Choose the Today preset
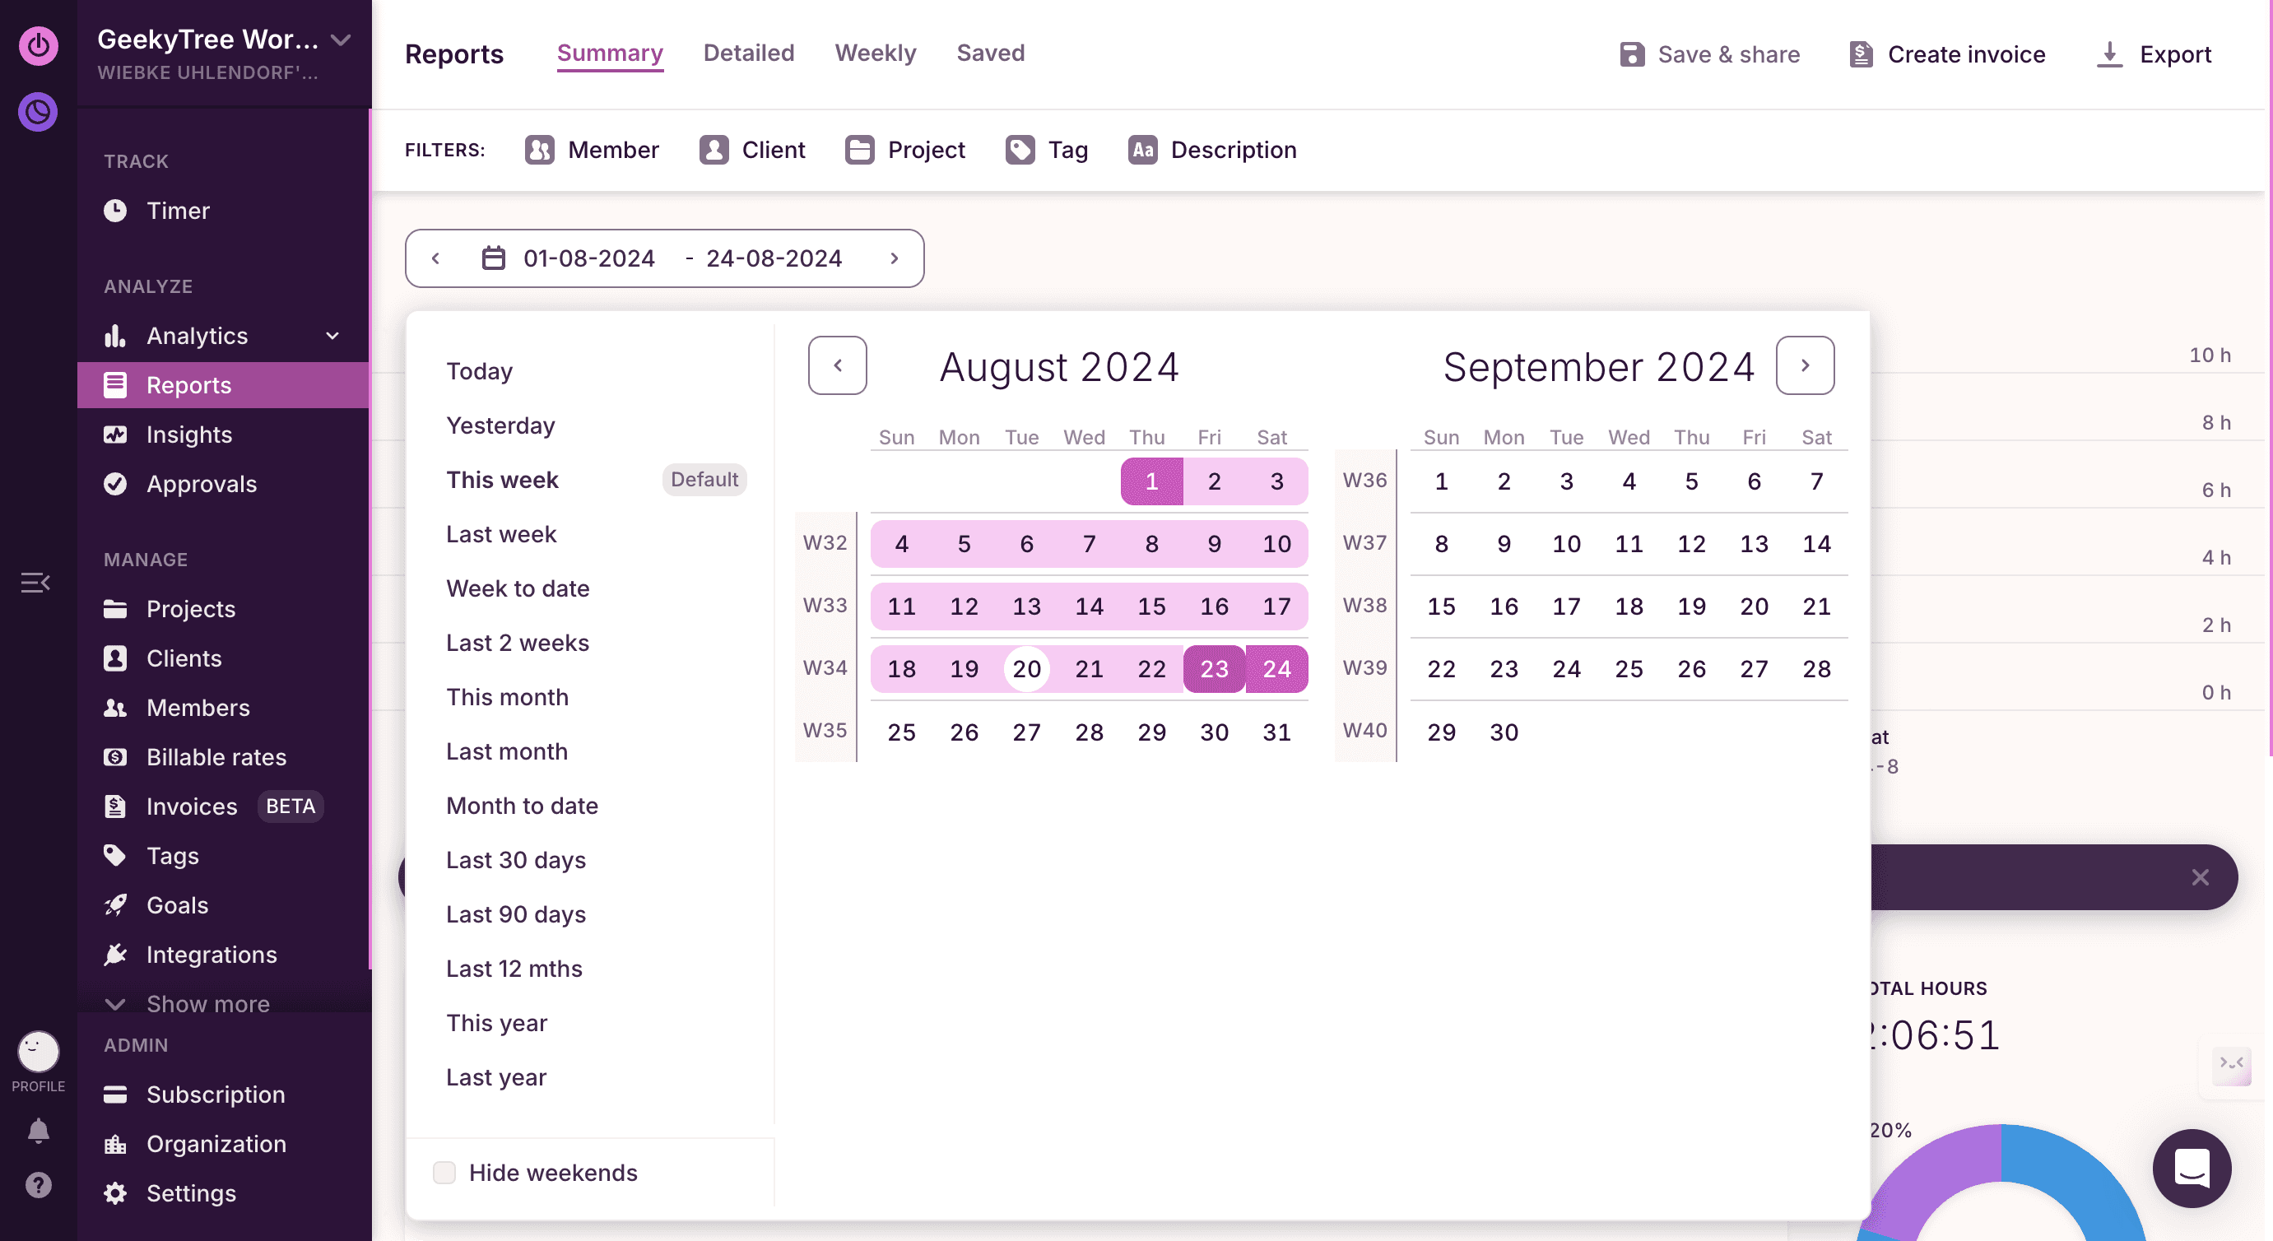 click(x=479, y=370)
